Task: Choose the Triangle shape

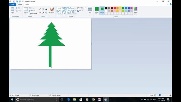Action: pos(73,8)
